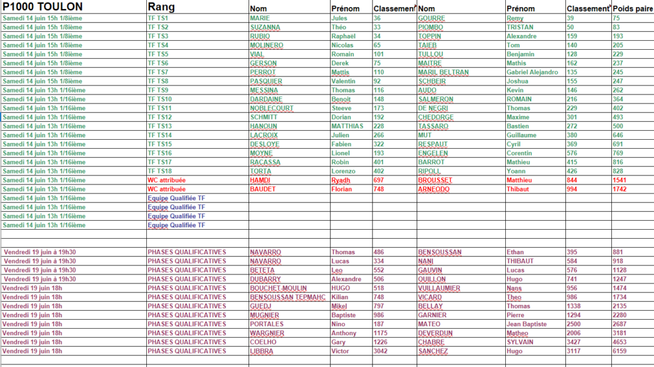Click the LIBBRA name cell
The height and width of the screenshot is (367, 654).
tap(289, 351)
